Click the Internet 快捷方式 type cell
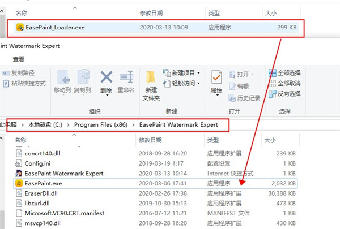Viewport: 340px width, 229px height. point(230,174)
